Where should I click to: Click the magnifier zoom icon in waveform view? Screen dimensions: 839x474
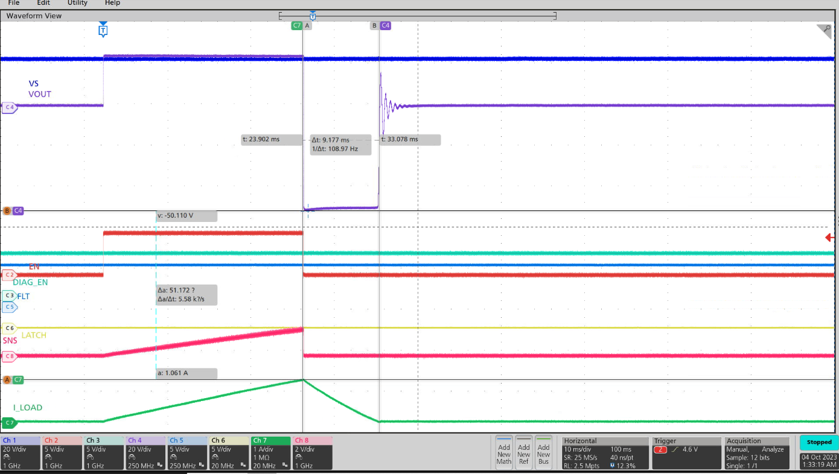pos(824,30)
